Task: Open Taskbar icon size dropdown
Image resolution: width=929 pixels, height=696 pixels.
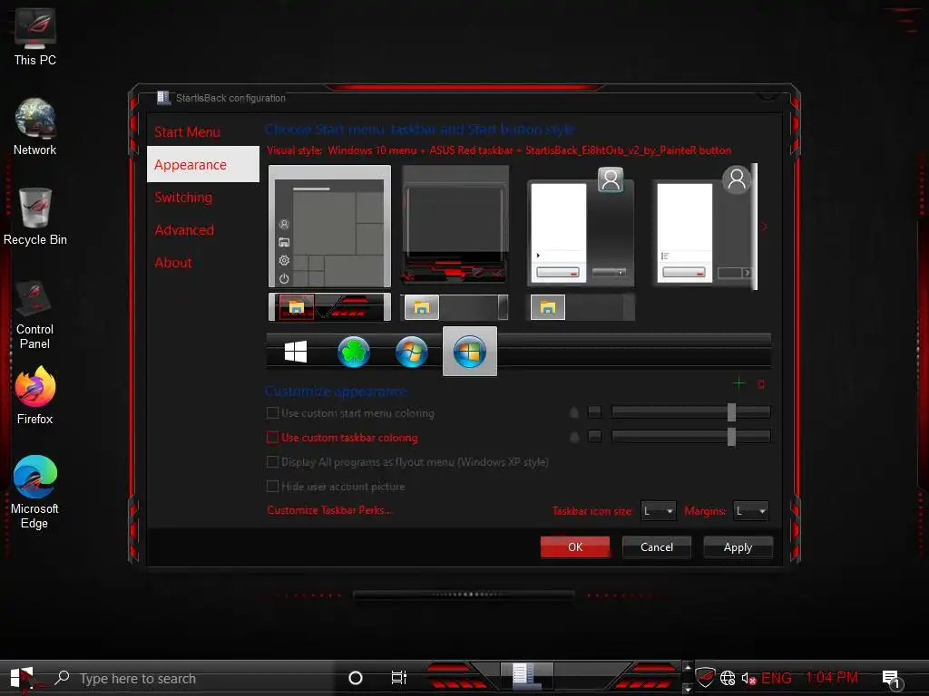Action: 659,511
